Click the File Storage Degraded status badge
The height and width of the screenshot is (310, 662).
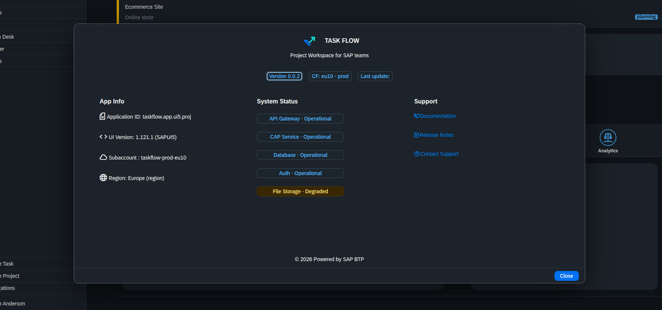(300, 191)
